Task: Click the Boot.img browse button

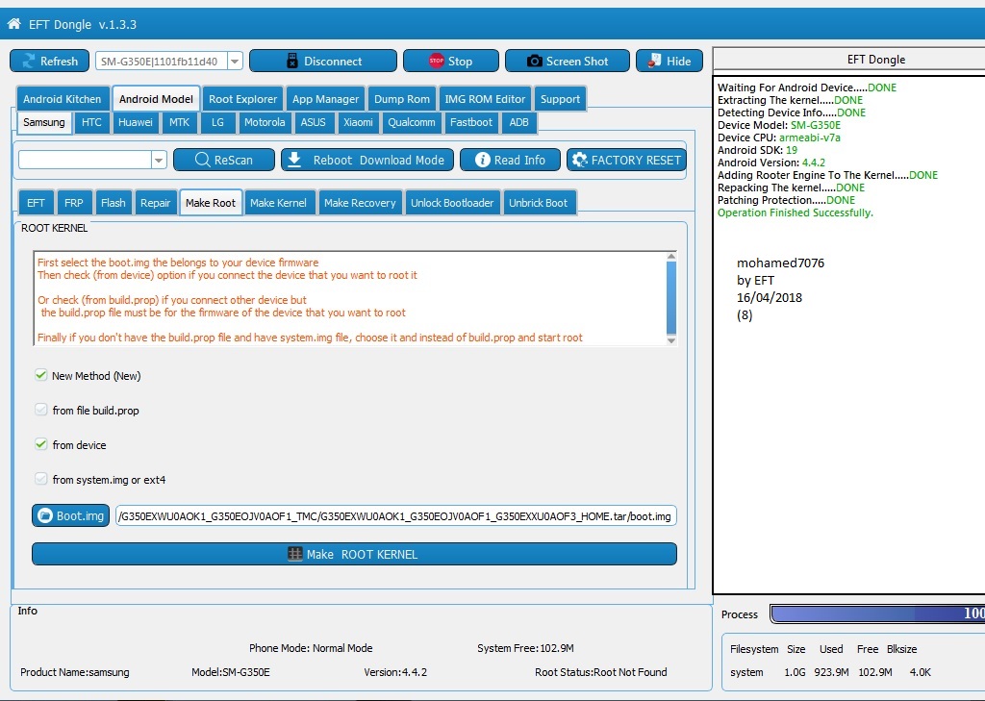Action: [71, 515]
